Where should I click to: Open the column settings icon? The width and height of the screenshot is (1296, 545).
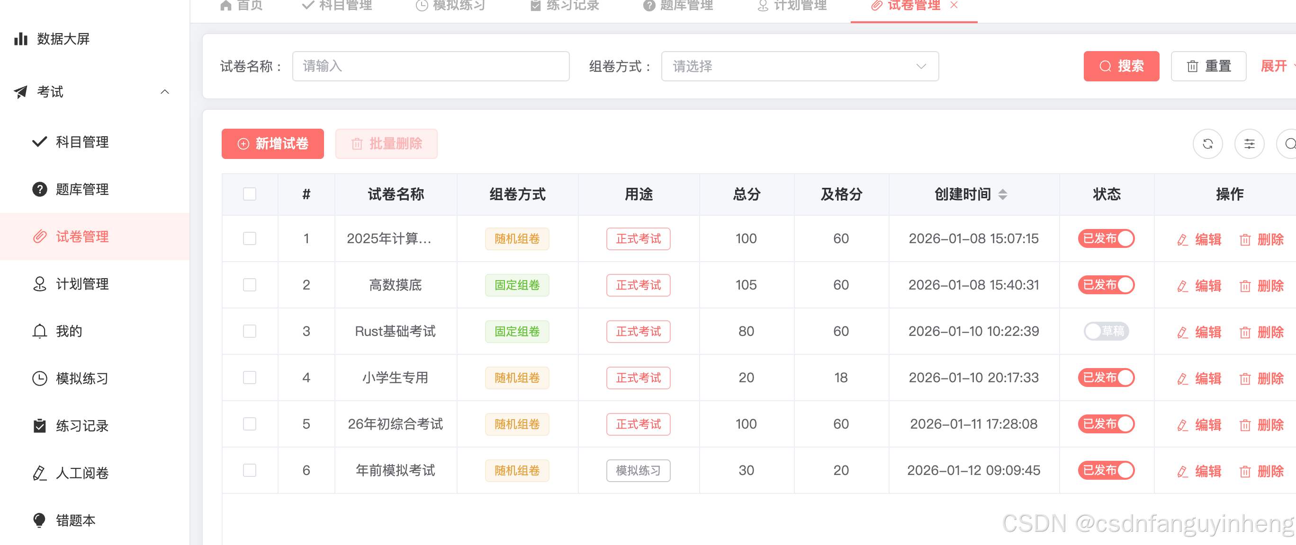(x=1249, y=144)
